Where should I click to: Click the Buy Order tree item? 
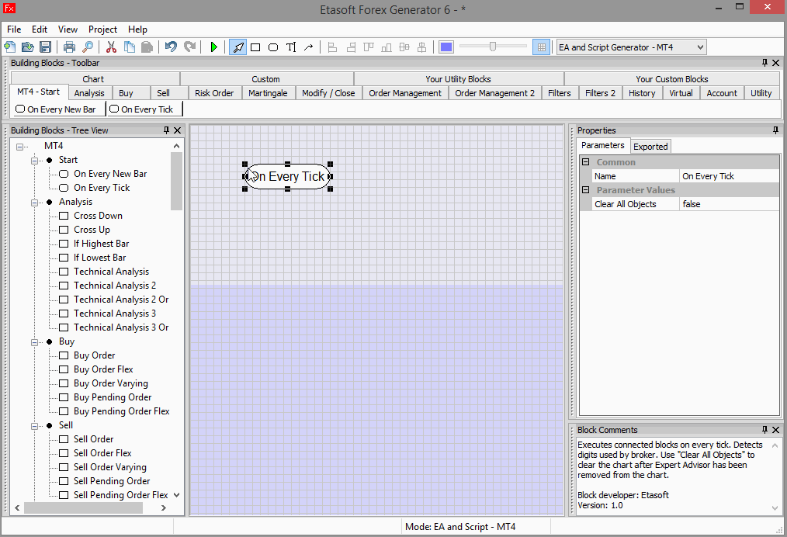[94, 355]
